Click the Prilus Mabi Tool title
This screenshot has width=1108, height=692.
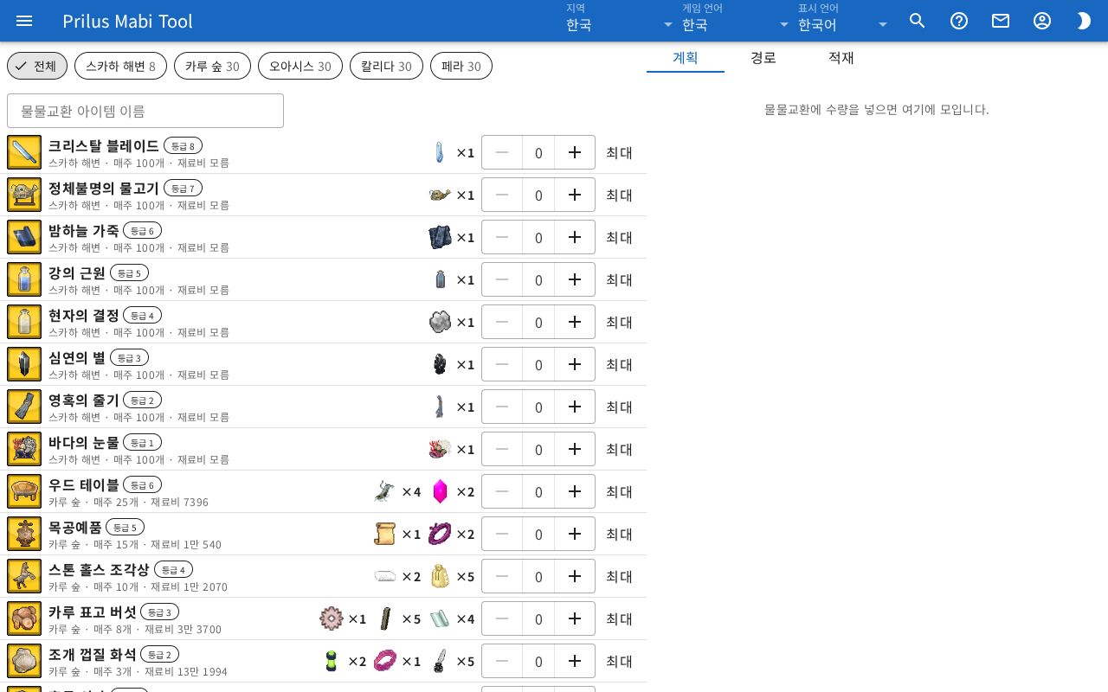(127, 21)
